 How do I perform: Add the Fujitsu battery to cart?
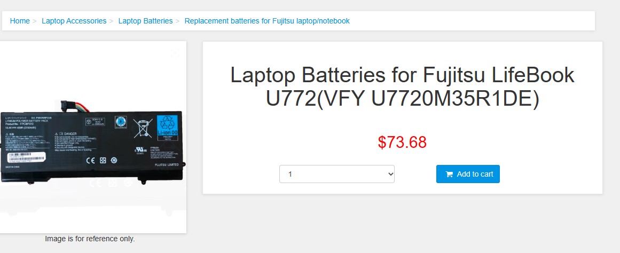pos(468,174)
